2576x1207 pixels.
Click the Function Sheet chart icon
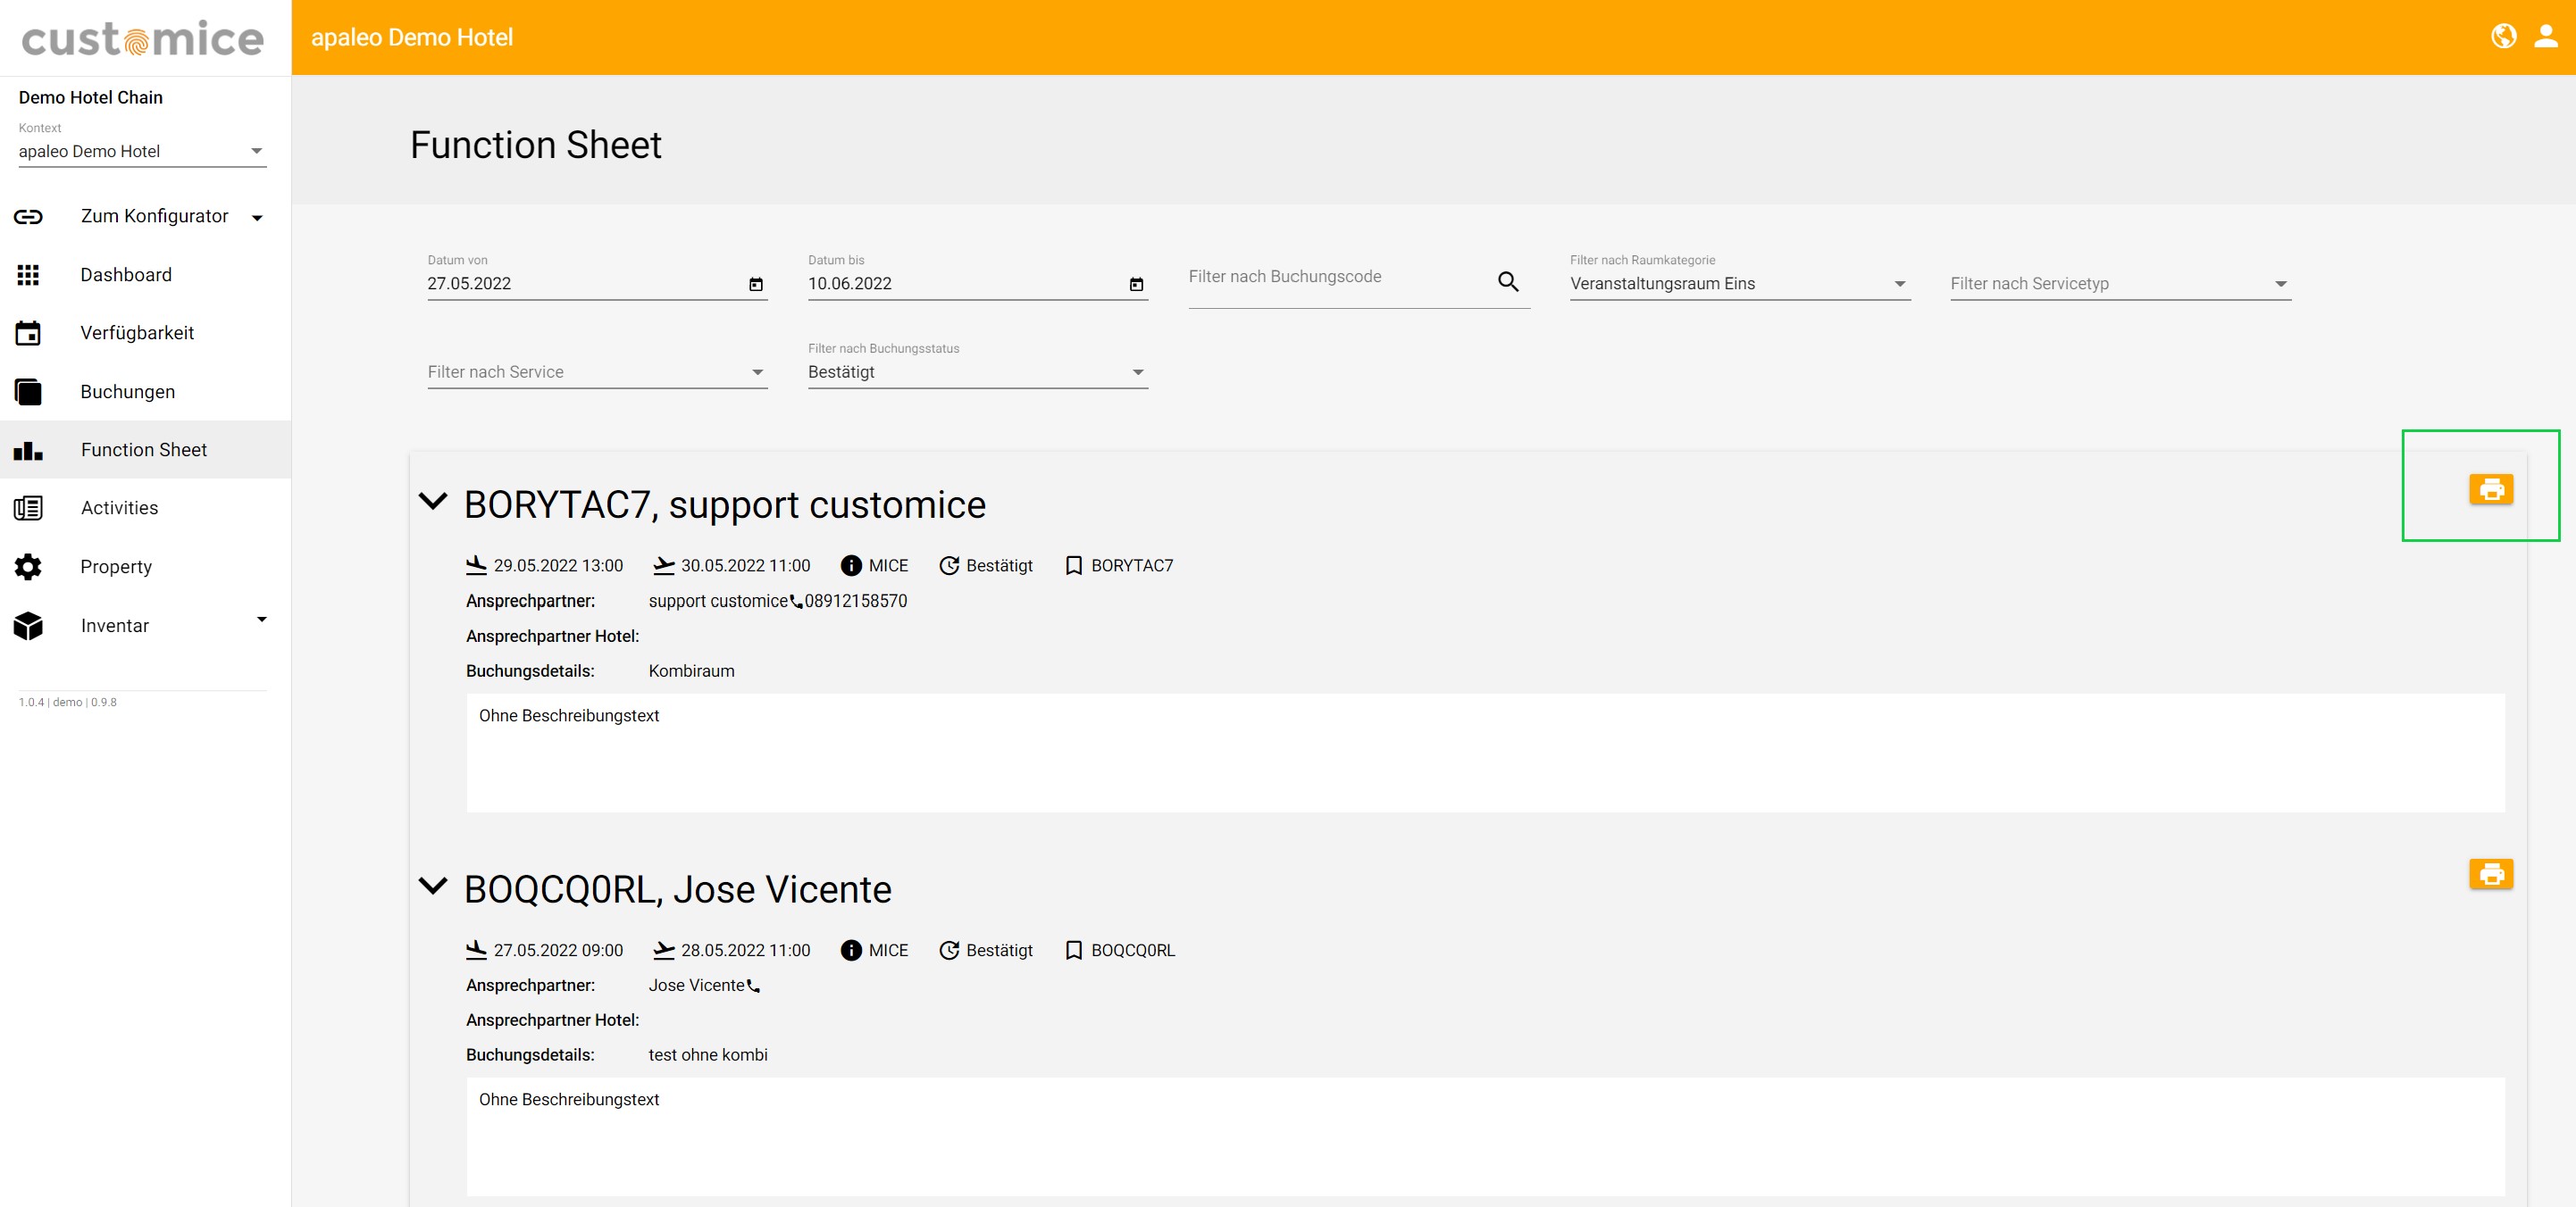pyautogui.click(x=28, y=451)
